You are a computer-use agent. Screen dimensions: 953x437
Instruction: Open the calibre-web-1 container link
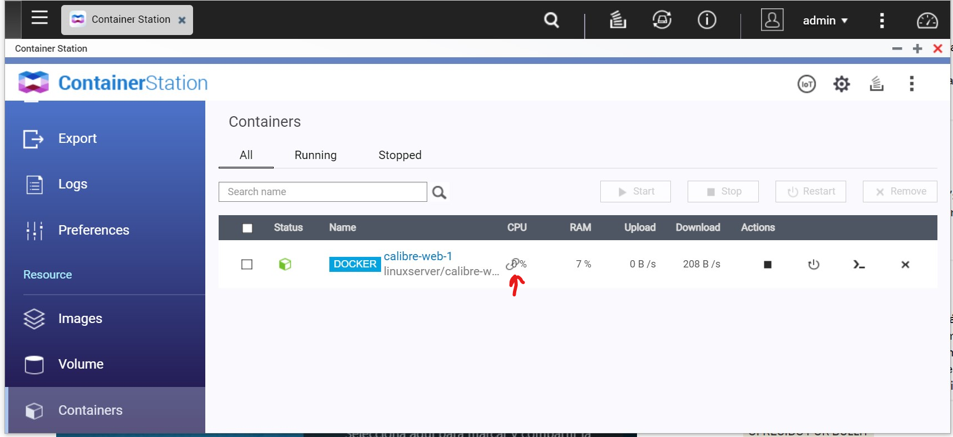pyautogui.click(x=418, y=256)
